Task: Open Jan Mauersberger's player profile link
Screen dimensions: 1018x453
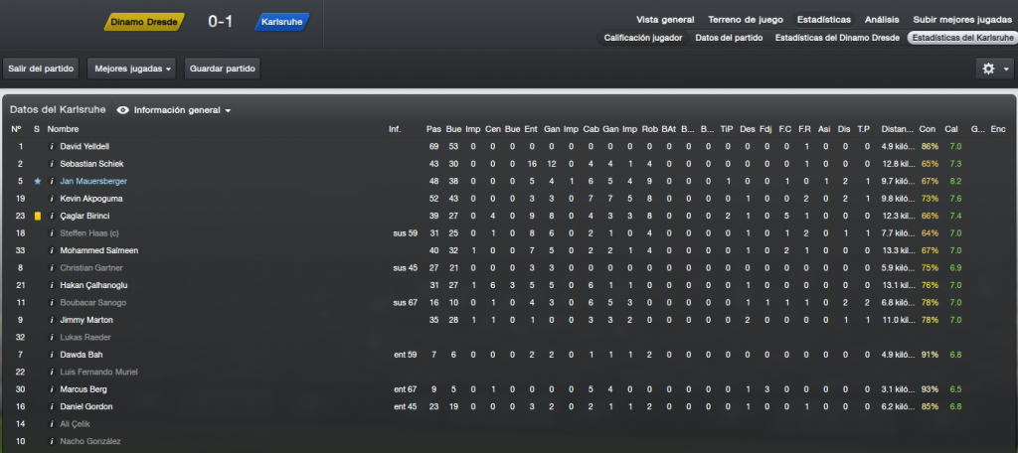Action: (x=93, y=181)
